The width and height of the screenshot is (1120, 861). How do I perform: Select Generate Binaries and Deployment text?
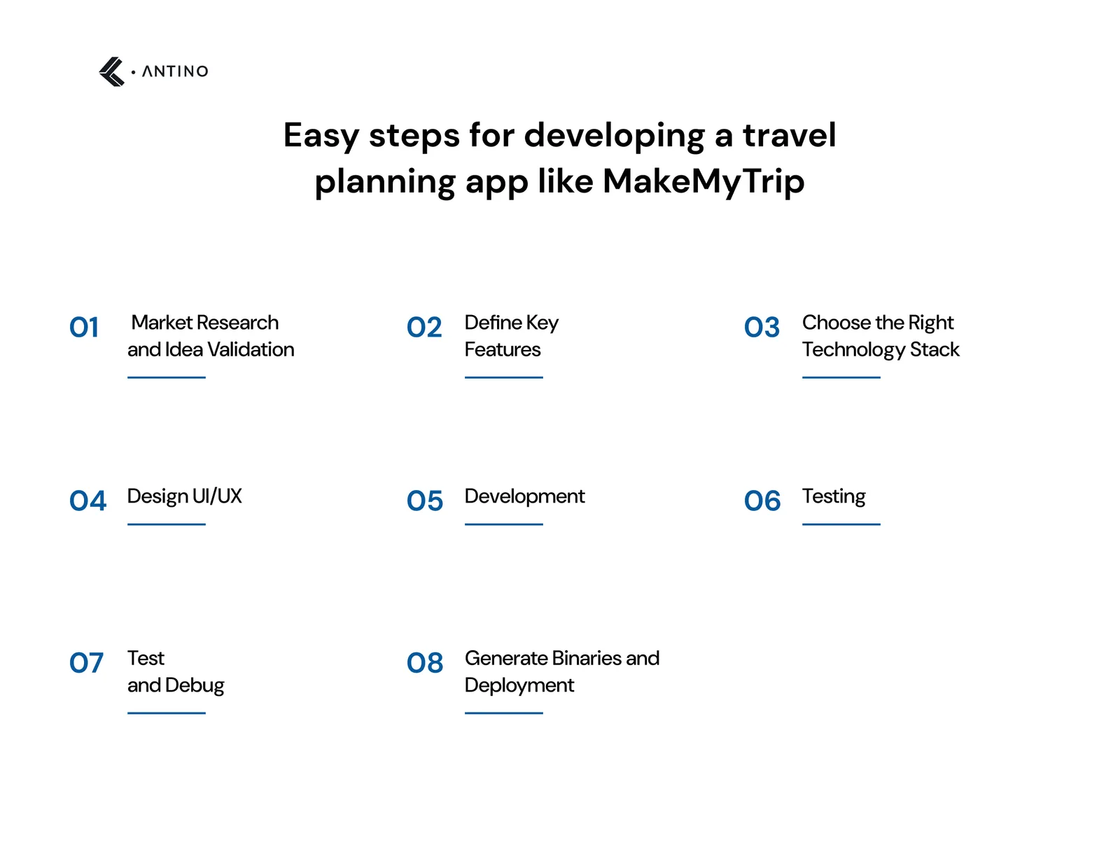pyautogui.click(x=562, y=672)
